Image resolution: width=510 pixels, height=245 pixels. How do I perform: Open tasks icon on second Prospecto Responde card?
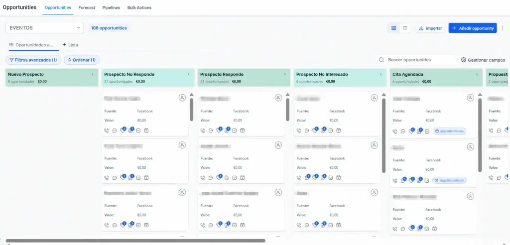[235, 178]
